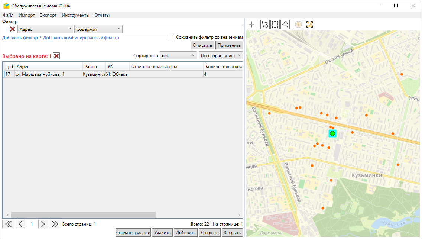422x239 pixels.
Task: Open the 'По возрастанию' sort order dropdown
Action: point(221,56)
